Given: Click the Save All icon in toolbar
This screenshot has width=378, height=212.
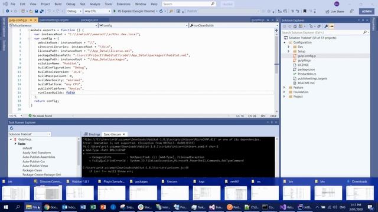Looking at the screenshot, I should pos(41,11).
